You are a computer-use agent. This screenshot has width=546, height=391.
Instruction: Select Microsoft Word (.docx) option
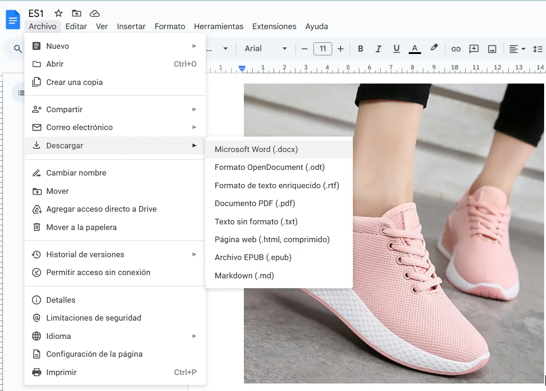[x=256, y=149]
